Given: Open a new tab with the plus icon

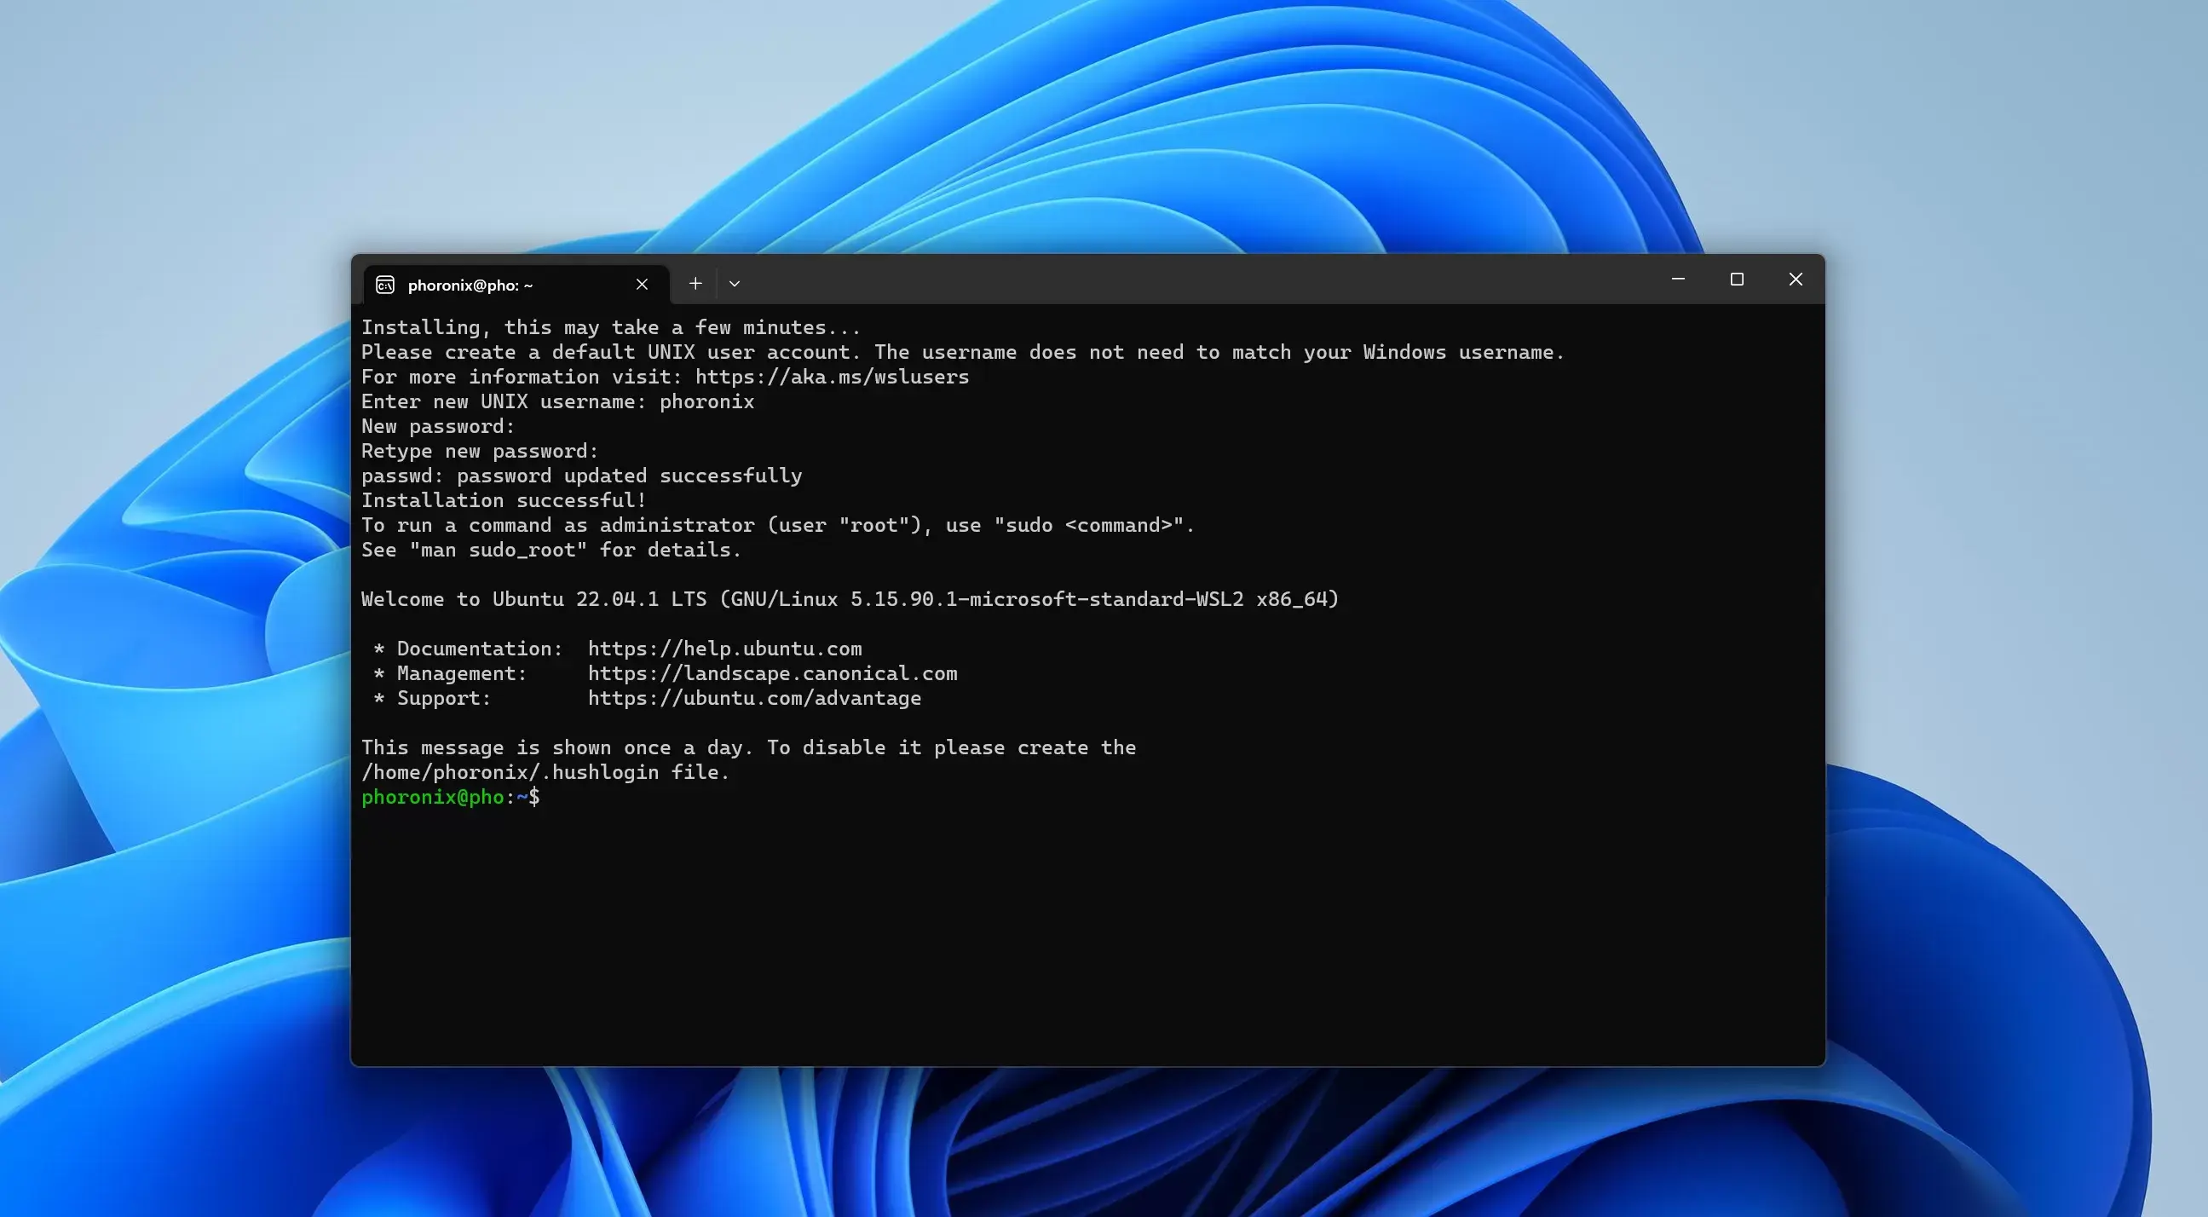Looking at the screenshot, I should pyautogui.click(x=695, y=283).
